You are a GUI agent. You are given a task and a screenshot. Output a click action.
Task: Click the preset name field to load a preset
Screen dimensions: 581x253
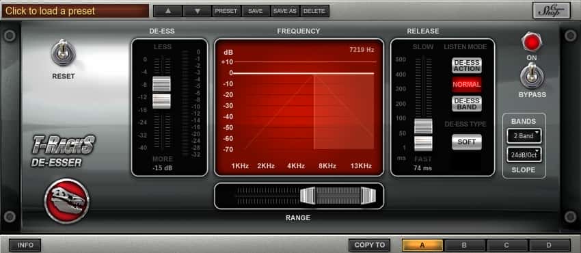[75, 11]
